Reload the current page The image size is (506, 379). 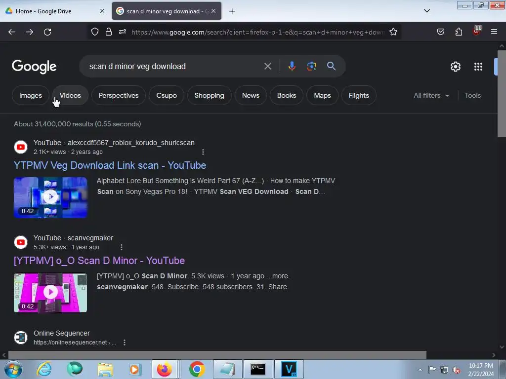[47, 32]
